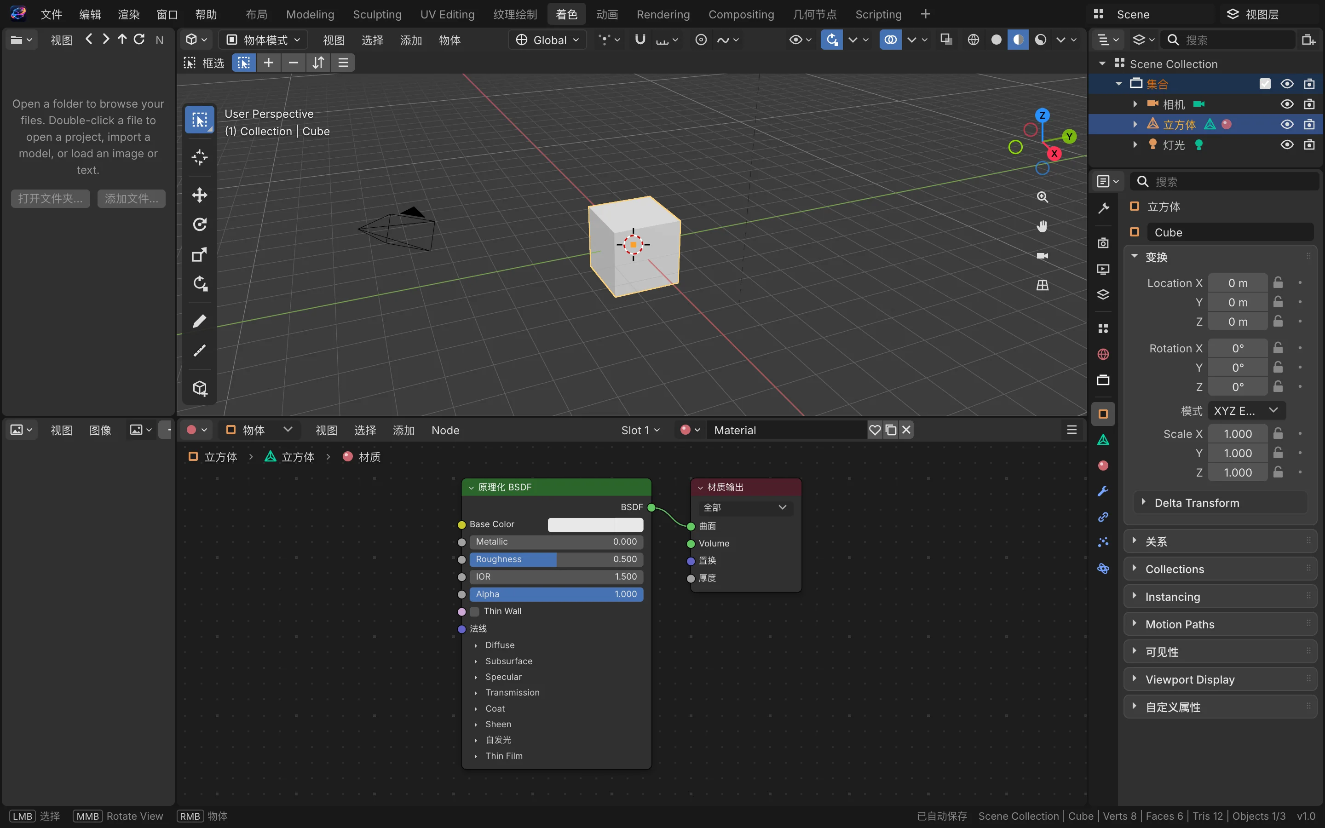The width and height of the screenshot is (1325, 828).
Task: Open the Render properties tab
Action: [1103, 242]
